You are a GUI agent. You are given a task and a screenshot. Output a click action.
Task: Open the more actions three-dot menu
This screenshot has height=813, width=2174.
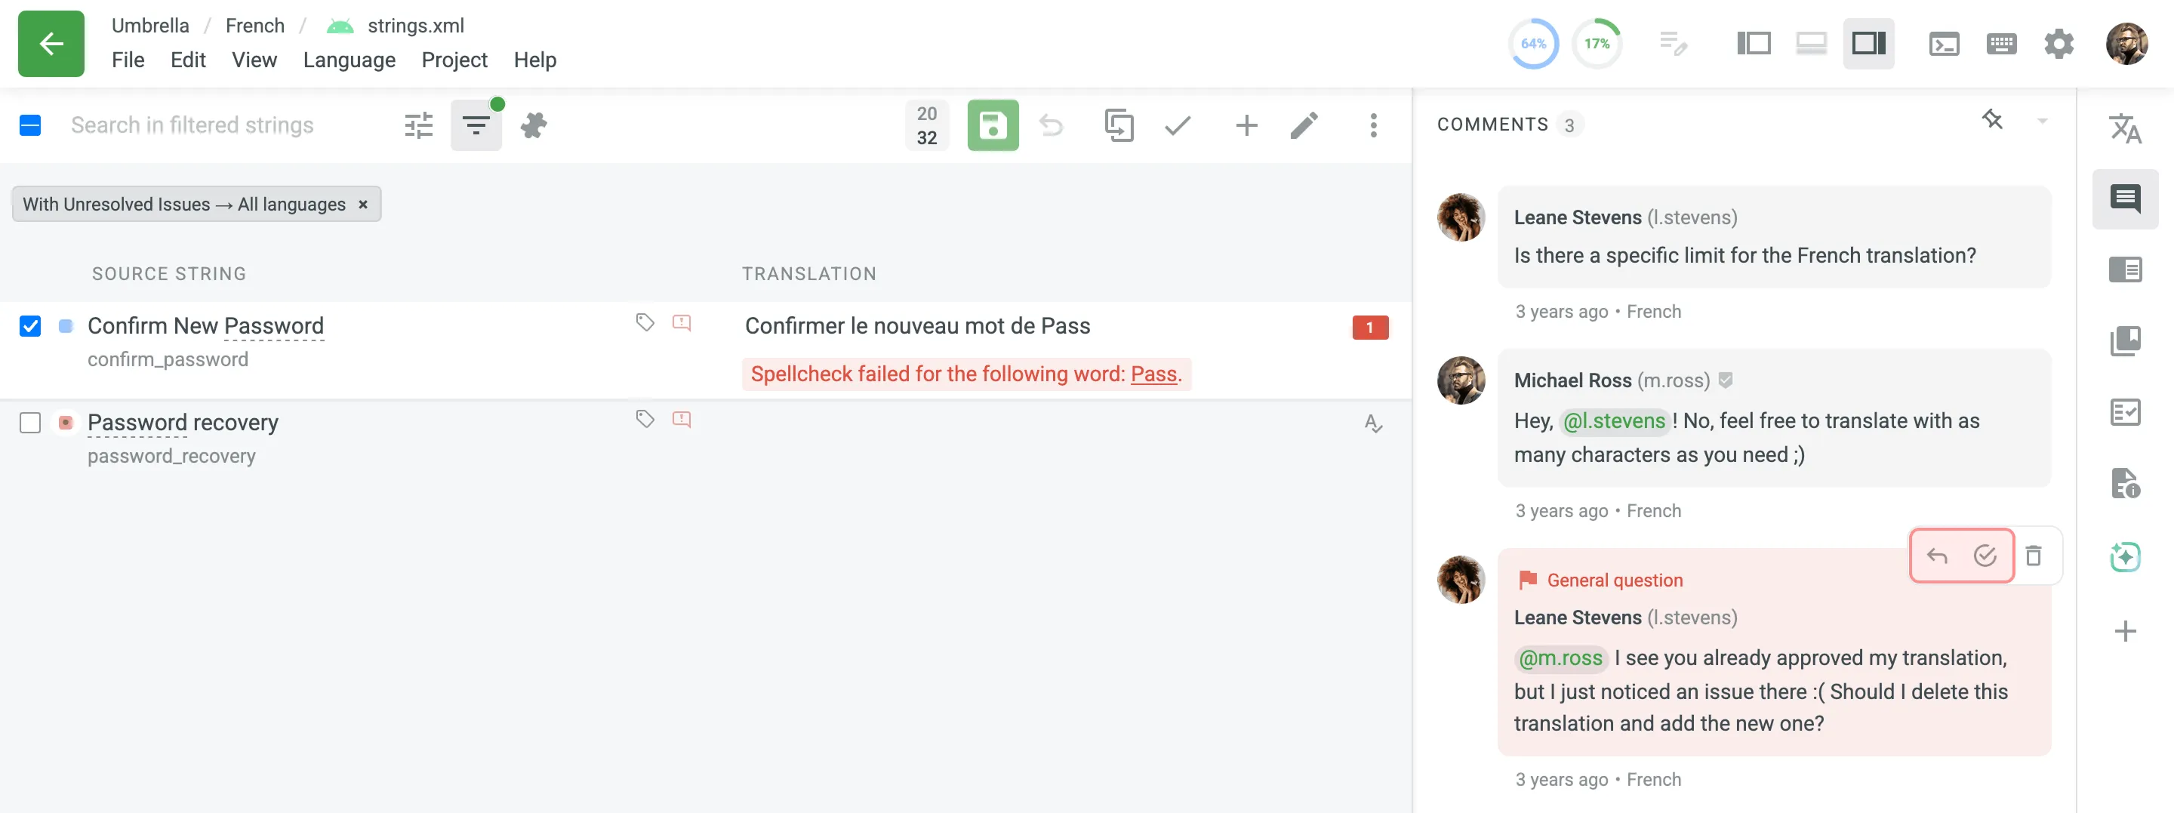pyautogui.click(x=1374, y=125)
